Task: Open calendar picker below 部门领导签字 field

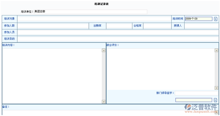Action: [216, 100]
